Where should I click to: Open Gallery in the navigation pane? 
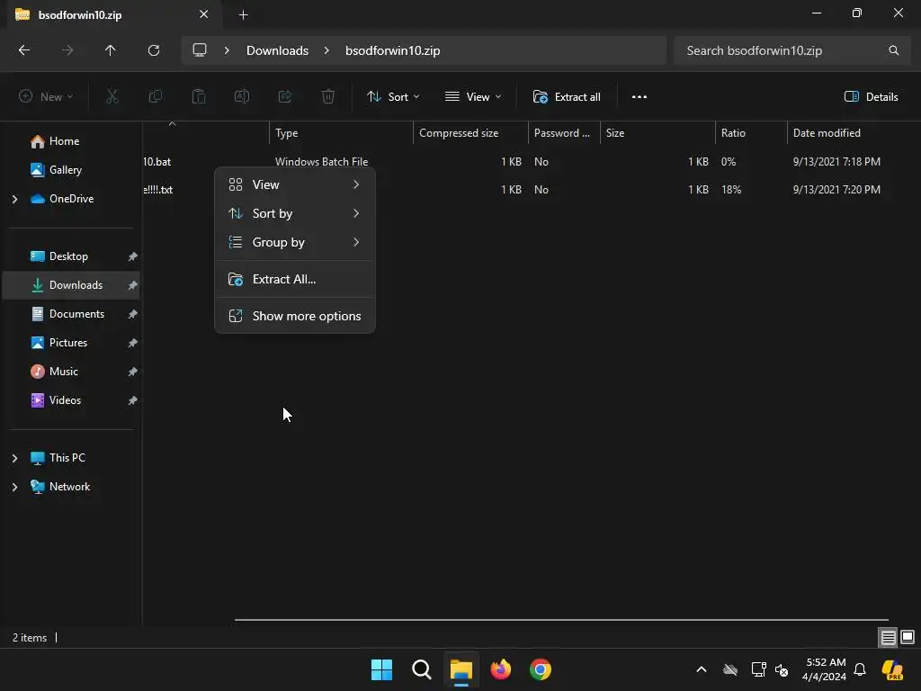pos(65,170)
